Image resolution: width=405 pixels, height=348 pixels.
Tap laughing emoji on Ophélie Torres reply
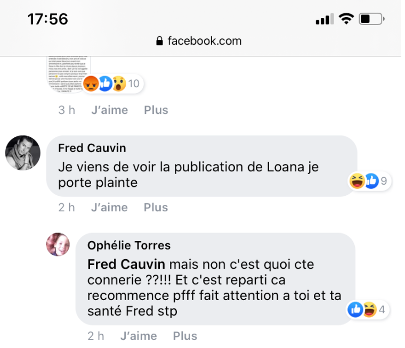(x=370, y=309)
